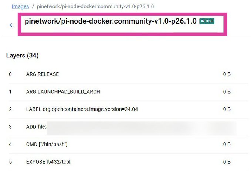Select layer EXPOSE [5432/tcp]
This screenshot has width=251, height=171.
[x=128, y=162]
